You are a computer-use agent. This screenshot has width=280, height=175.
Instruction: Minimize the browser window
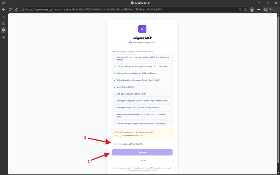coord(259,3)
